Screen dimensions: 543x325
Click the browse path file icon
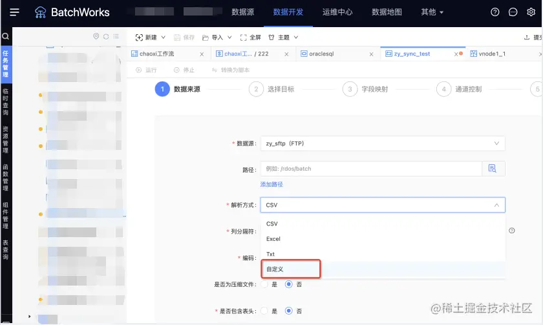point(493,169)
